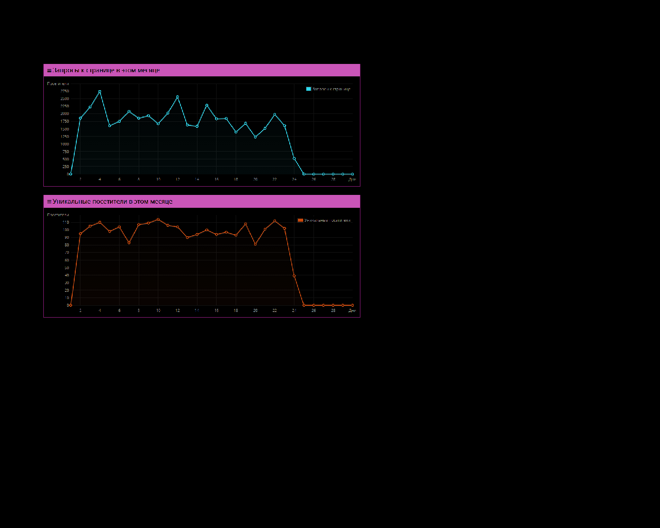This screenshot has height=528, width=660.
Task: Click the hamburger icon beside 'Уникальные посетители' title
Action: click(x=49, y=202)
